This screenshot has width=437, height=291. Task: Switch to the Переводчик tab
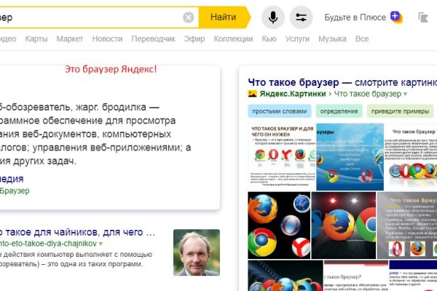coord(153,39)
